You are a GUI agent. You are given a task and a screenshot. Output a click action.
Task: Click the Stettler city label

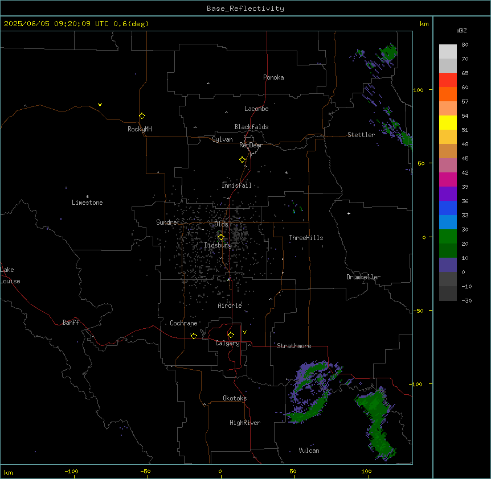point(361,135)
